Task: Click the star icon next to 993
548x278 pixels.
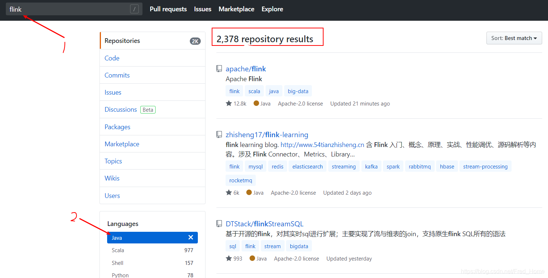Action: tap(229, 258)
